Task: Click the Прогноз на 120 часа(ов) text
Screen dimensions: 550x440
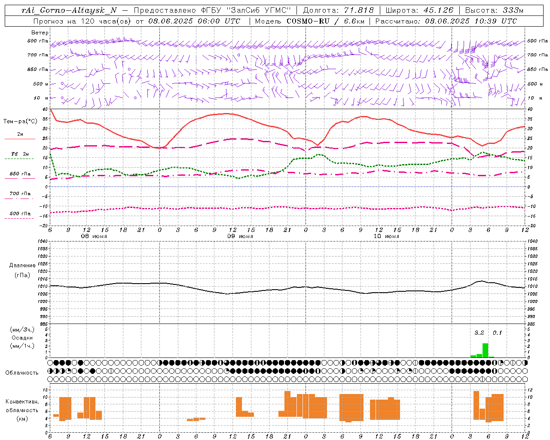Action: pos(83,21)
